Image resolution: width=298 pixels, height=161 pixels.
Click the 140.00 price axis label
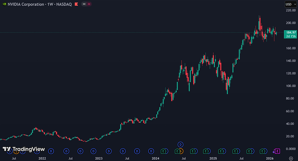pyautogui.click(x=291, y=61)
